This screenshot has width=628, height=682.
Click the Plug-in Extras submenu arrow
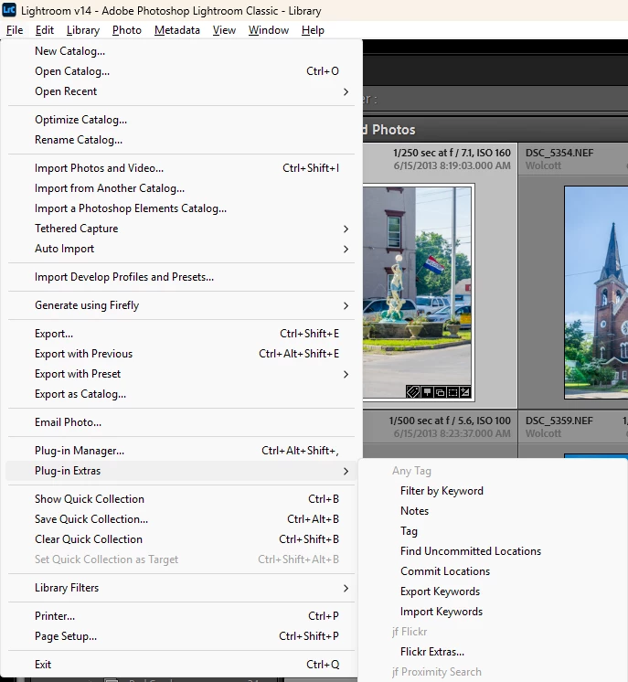[x=346, y=471]
